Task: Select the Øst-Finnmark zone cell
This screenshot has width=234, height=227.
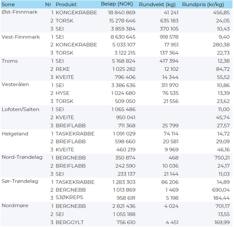Action: click(x=20, y=12)
